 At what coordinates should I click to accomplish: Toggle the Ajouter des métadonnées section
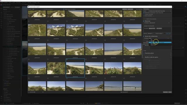tap(144, 36)
